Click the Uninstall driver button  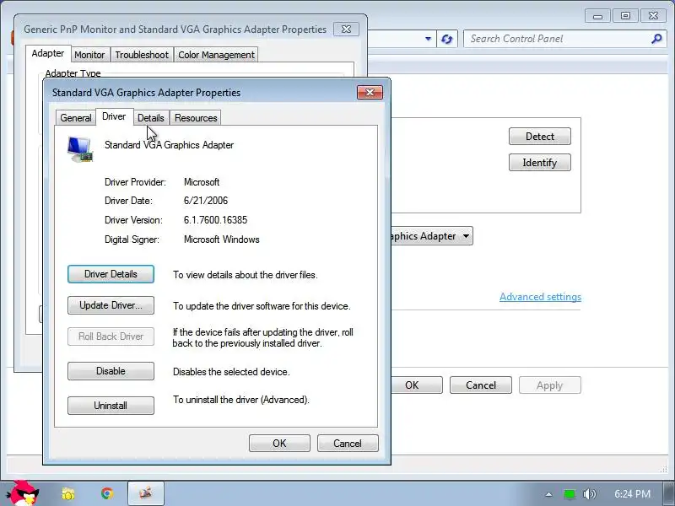[111, 406]
